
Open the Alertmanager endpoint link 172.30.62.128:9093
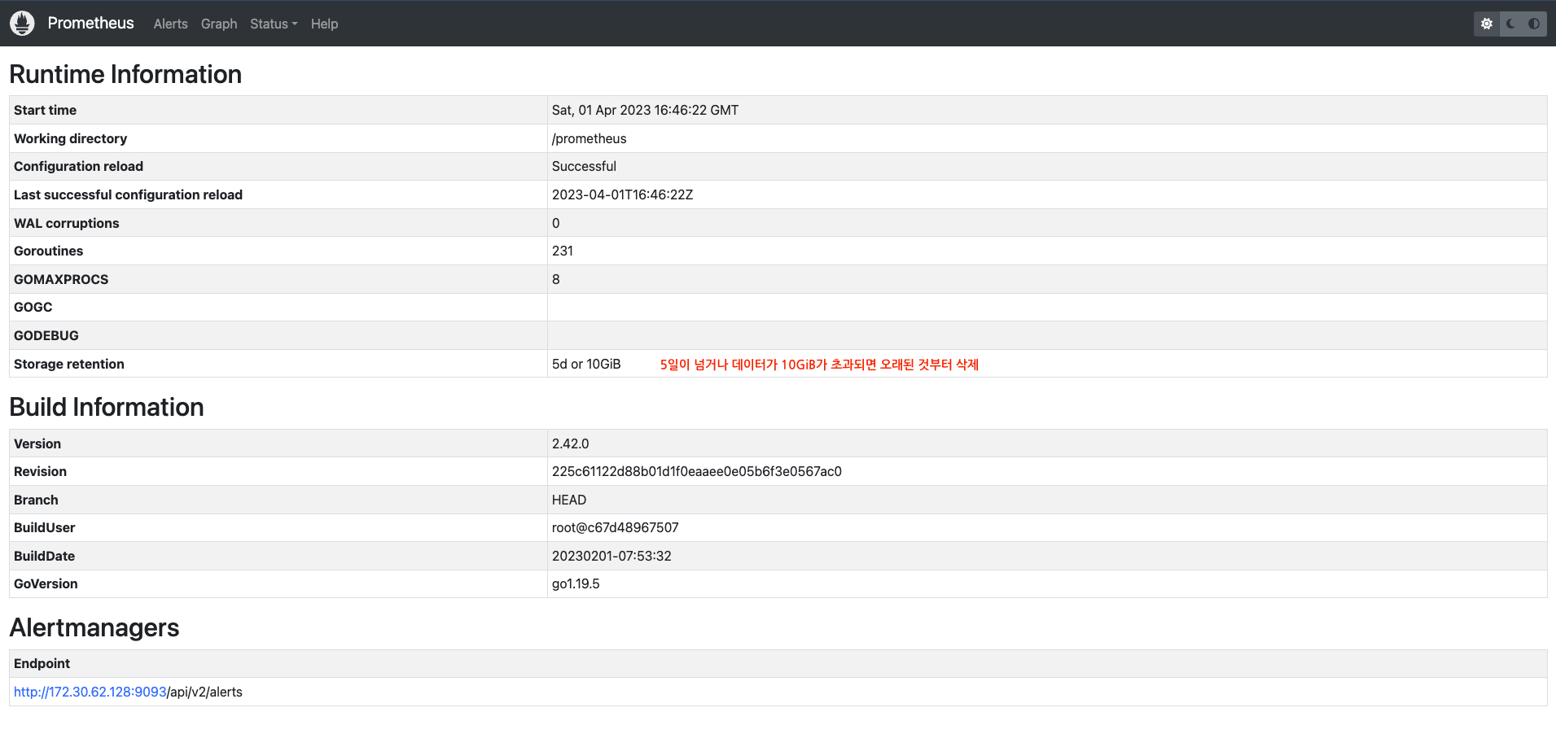tap(90, 692)
